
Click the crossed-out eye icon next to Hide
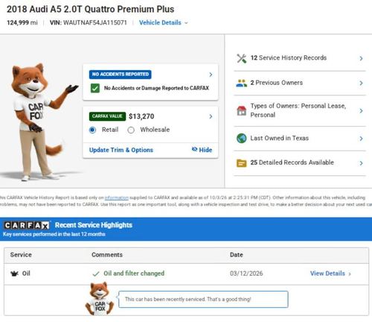click(194, 149)
